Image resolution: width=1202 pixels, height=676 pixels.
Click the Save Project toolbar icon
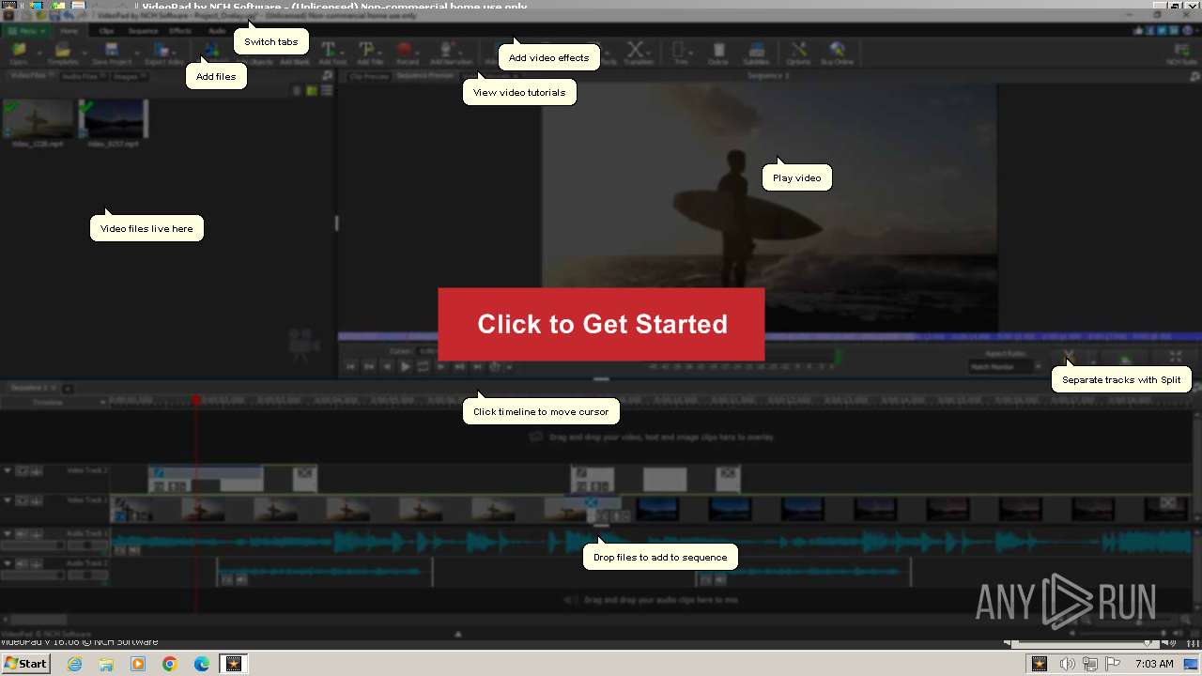click(112, 54)
